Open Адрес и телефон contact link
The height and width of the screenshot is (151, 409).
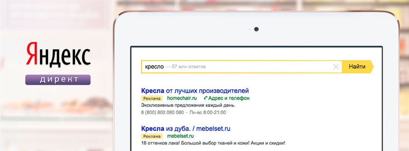pos(229,98)
